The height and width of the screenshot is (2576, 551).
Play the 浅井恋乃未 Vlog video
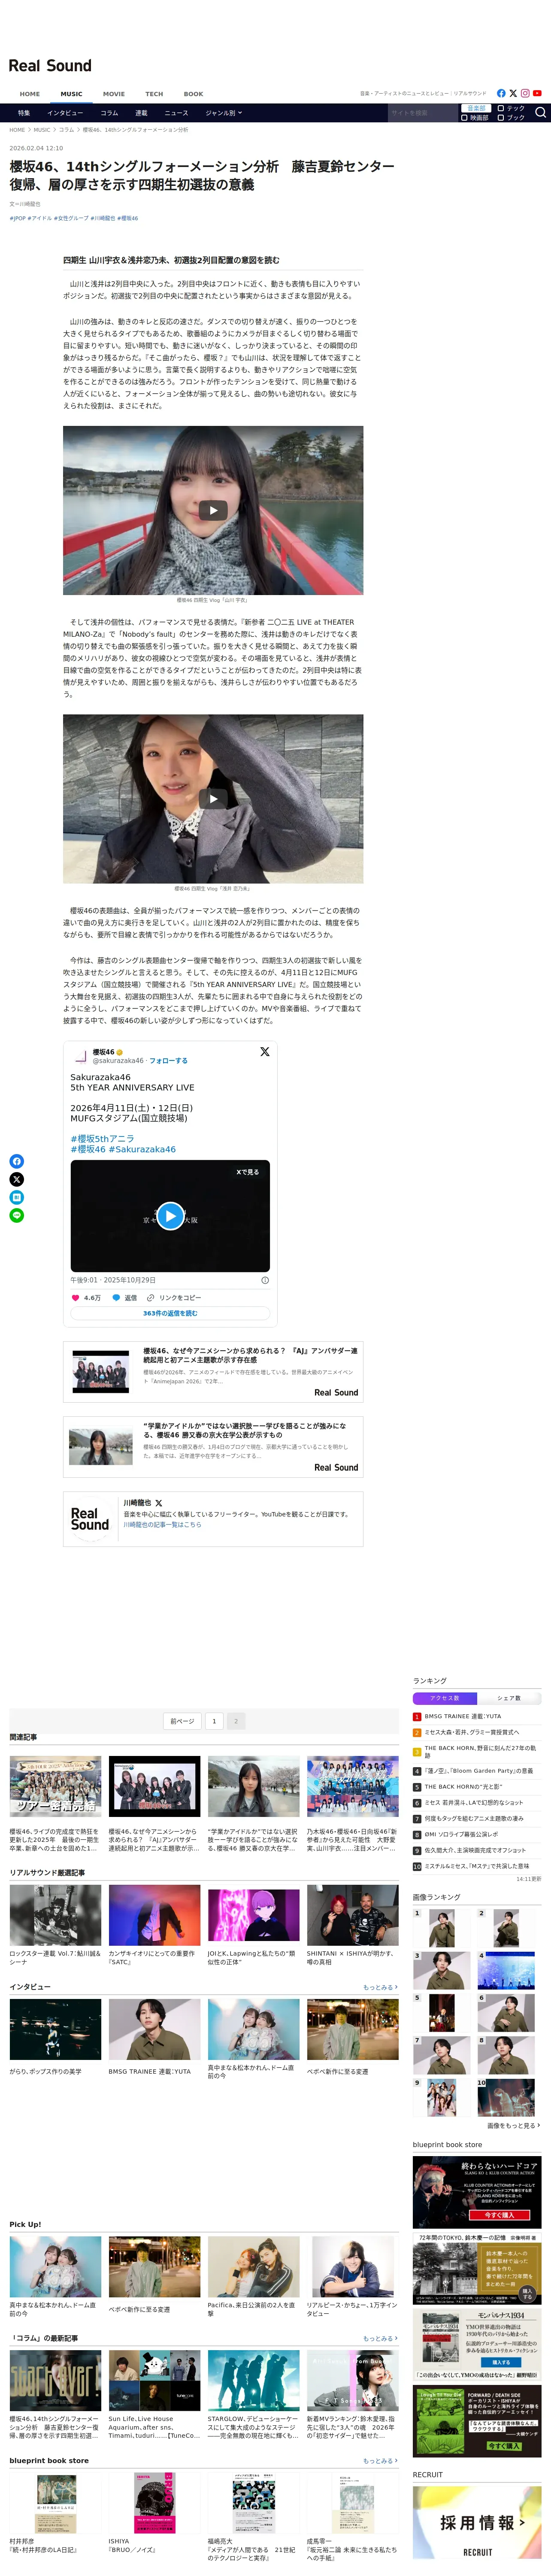pos(213,798)
